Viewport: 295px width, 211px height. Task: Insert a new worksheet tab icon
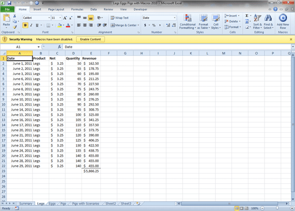pos(138,204)
